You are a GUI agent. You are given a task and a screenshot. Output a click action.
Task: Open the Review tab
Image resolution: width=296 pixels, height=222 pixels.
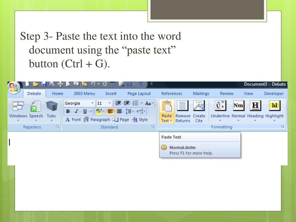(x=227, y=93)
